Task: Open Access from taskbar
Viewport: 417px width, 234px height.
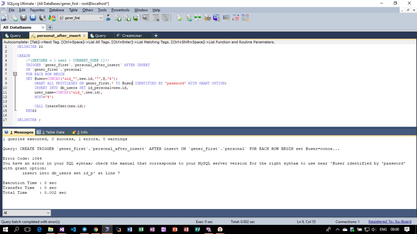Action: (x=186, y=229)
